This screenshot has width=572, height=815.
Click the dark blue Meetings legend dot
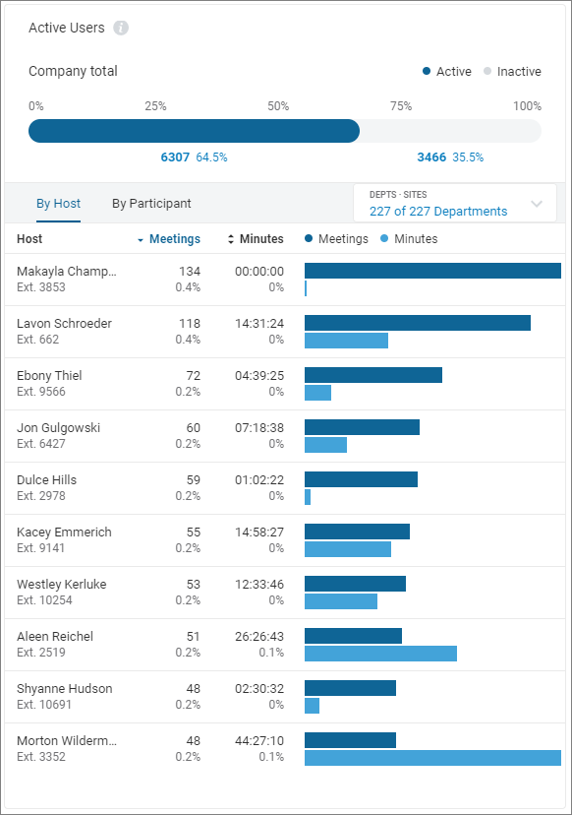pos(308,238)
